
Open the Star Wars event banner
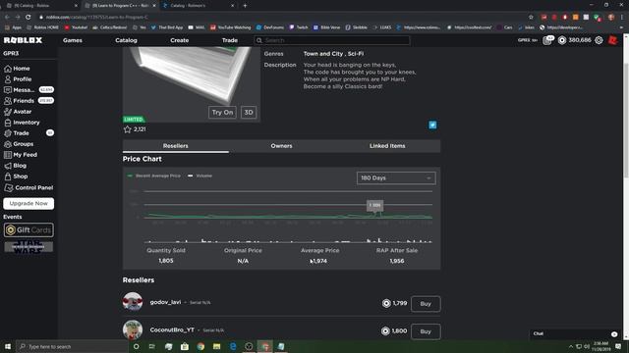point(29,246)
